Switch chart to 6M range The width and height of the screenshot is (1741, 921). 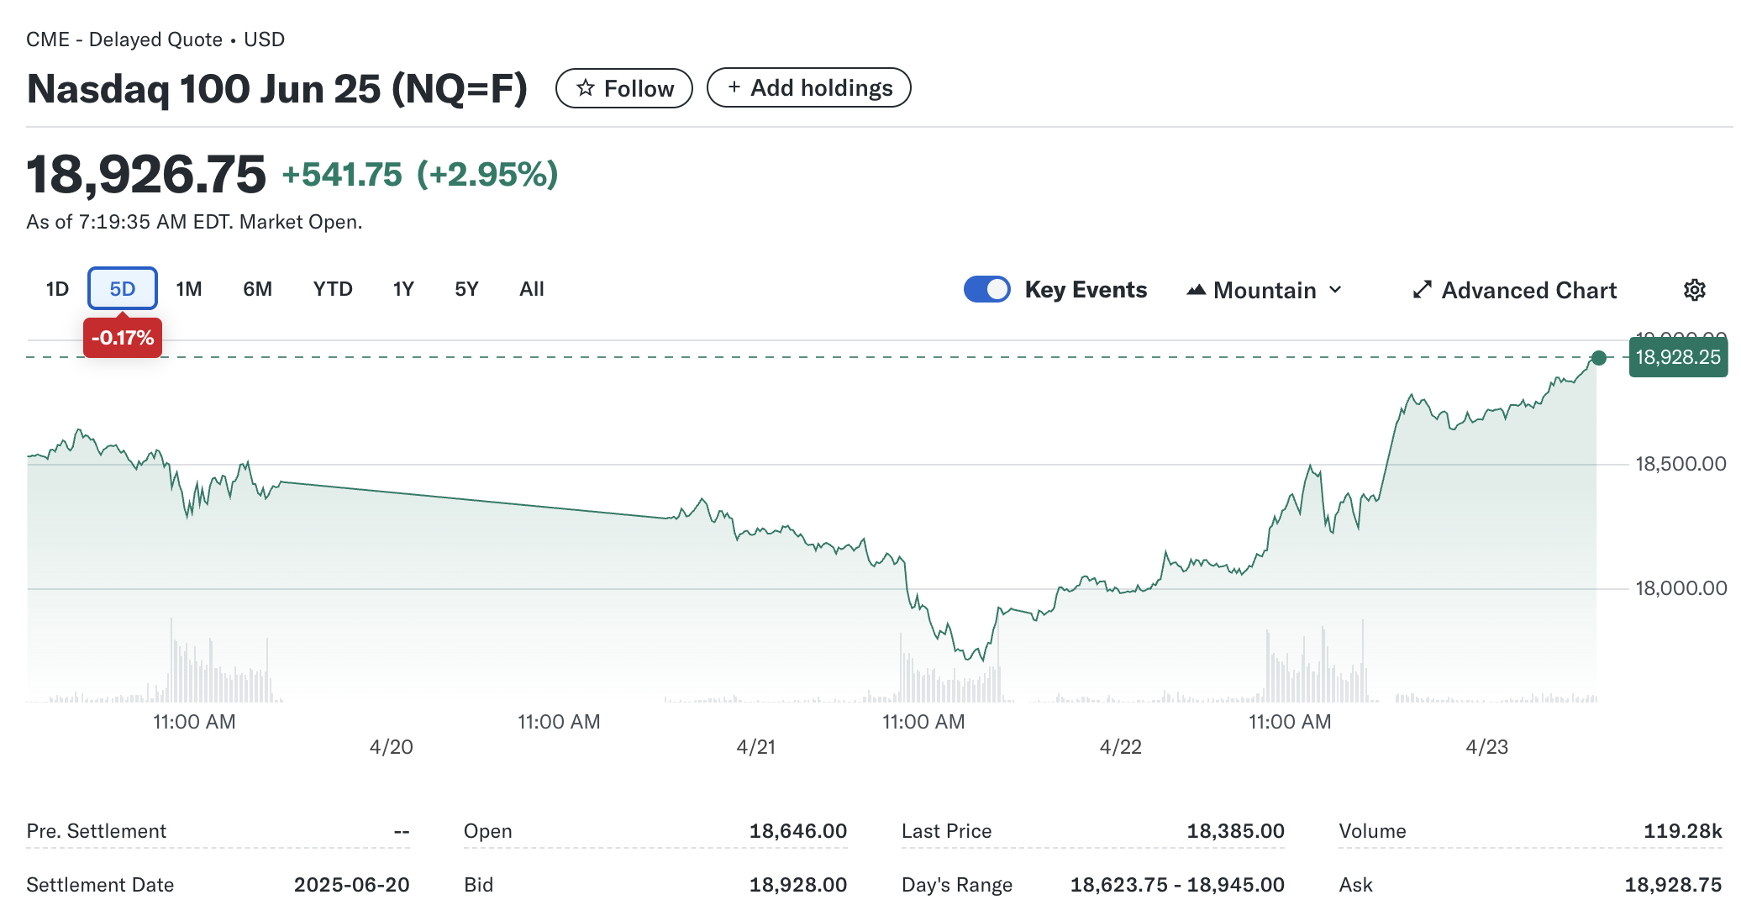pyautogui.click(x=257, y=289)
